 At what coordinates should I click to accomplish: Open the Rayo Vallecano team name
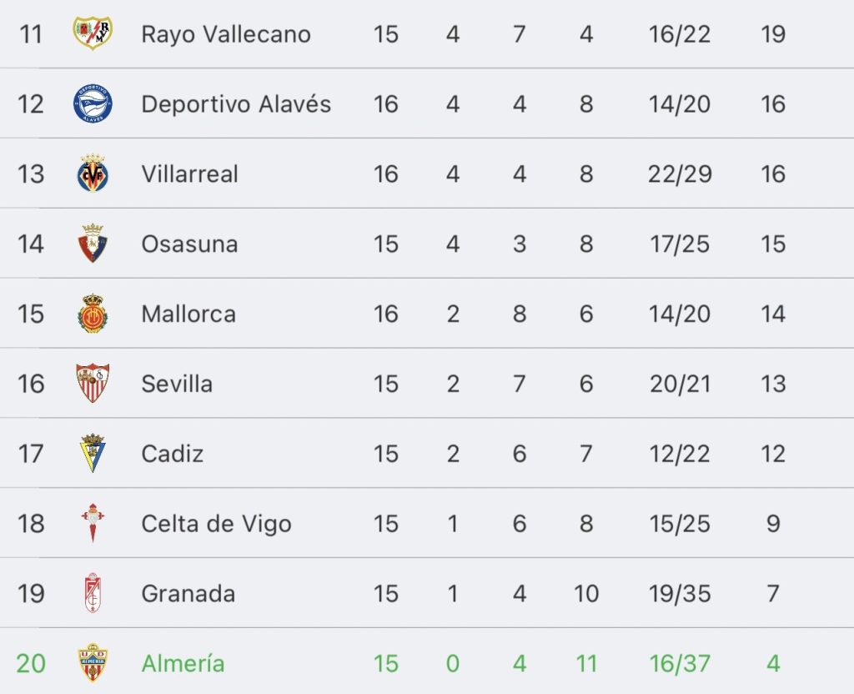coord(226,34)
